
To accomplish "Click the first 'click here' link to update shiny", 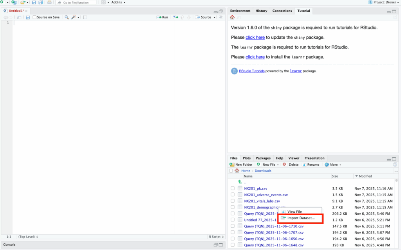I will click(255, 37).
